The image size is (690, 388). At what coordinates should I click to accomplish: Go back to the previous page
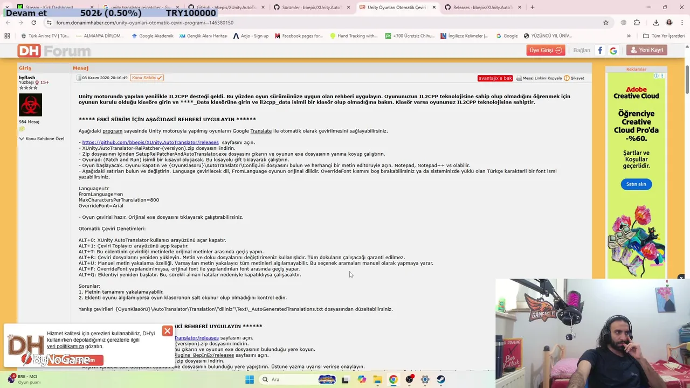(7, 23)
